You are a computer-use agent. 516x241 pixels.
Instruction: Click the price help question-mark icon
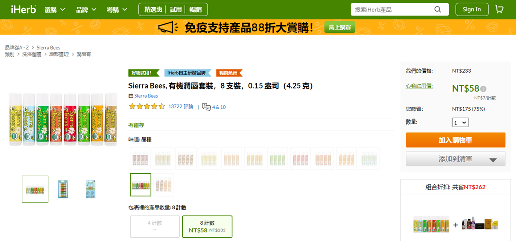coord(483,89)
